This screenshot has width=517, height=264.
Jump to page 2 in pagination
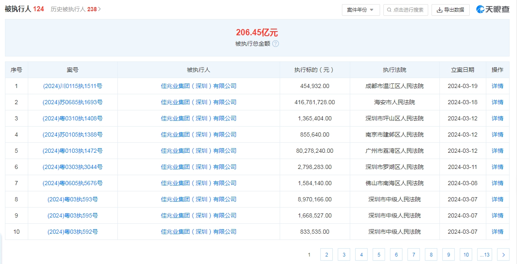click(x=326, y=255)
